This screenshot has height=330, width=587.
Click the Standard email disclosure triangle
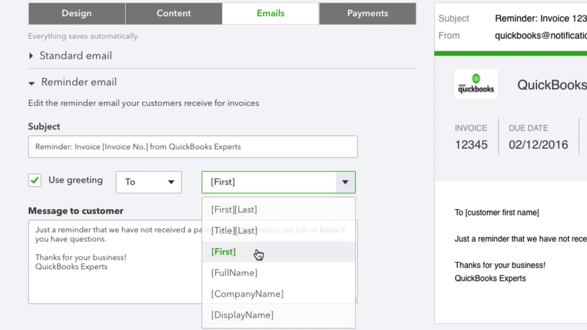click(x=31, y=56)
